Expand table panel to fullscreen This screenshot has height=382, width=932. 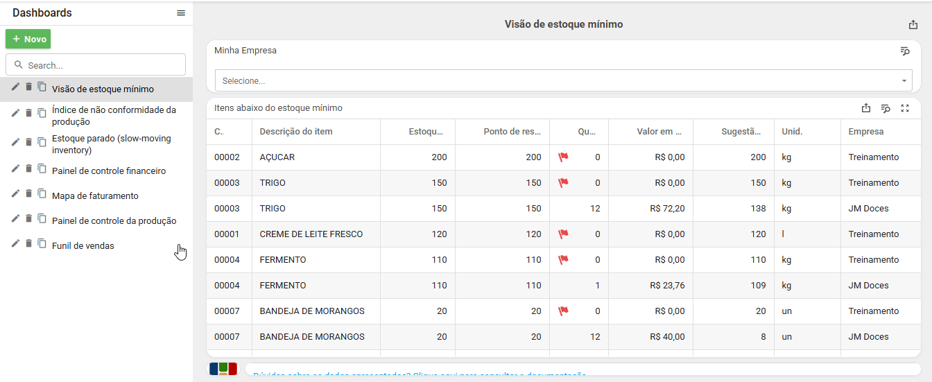[905, 108]
